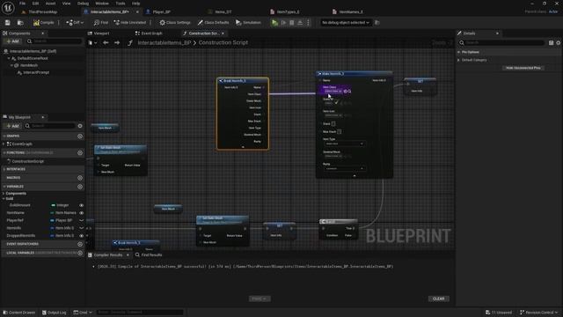The height and width of the screenshot is (317, 563).
Task: Add a new local variable with the plus icon
Action: pos(80,253)
